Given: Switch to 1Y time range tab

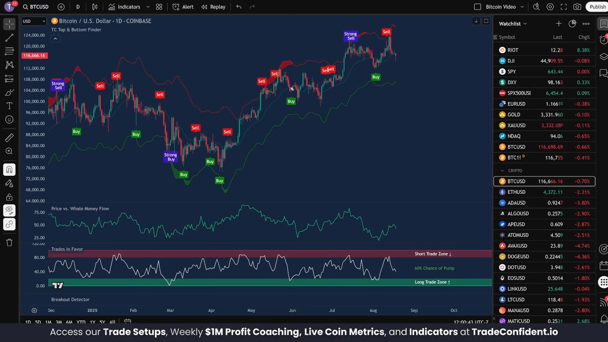Looking at the screenshot, I should [93, 322].
